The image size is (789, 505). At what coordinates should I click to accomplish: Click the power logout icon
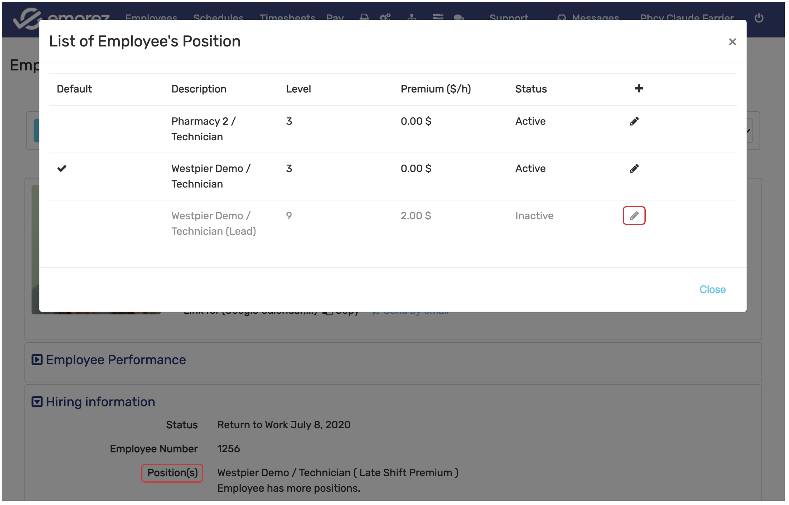point(759,18)
